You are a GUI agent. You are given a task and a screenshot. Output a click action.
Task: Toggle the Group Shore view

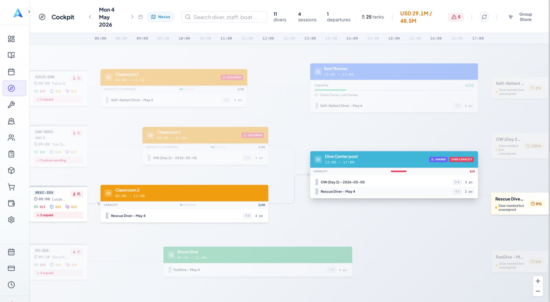(520, 17)
